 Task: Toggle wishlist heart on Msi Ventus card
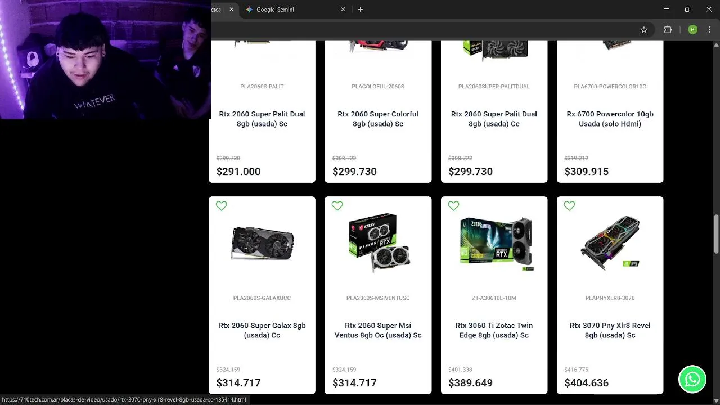tap(337, 206)
